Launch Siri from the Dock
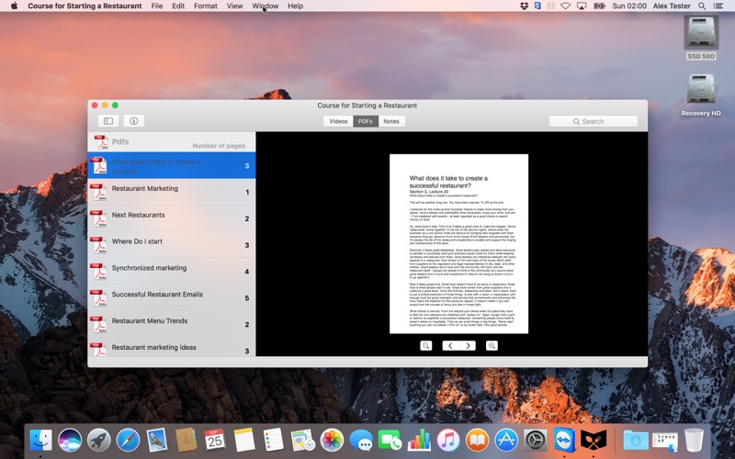This screenshot has width=735, height=459. pos(70,441)
